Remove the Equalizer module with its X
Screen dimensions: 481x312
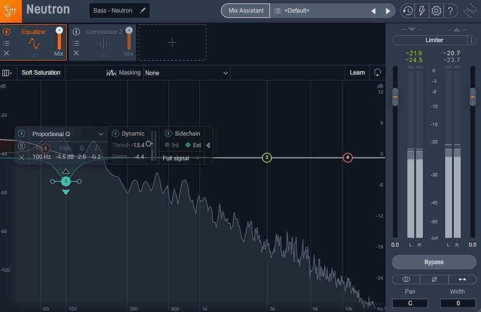6,53
